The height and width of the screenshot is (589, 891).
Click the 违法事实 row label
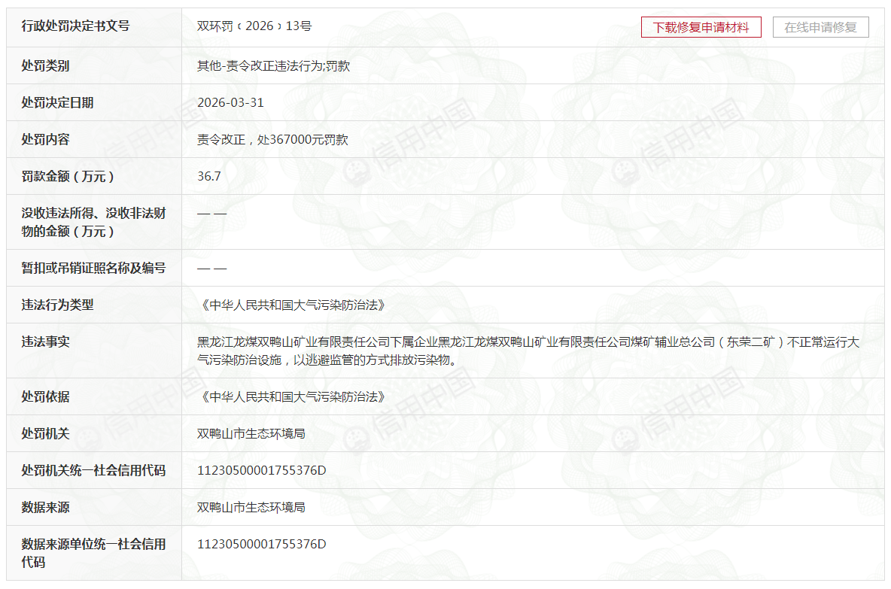(45, 342)
